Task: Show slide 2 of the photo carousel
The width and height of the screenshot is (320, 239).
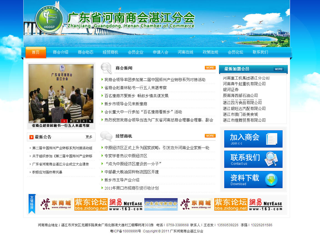Action: point(71,121)
